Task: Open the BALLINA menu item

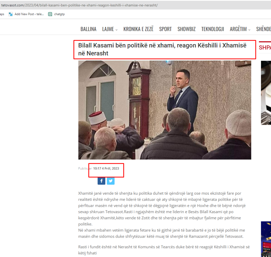Action: (88, 29)
